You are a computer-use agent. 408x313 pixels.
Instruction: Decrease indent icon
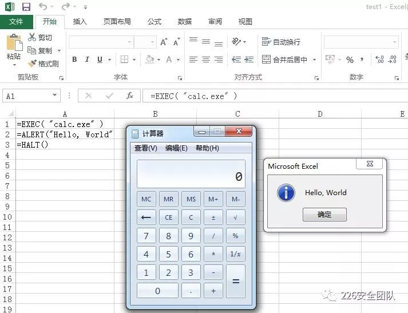click(x=236, y=60)
